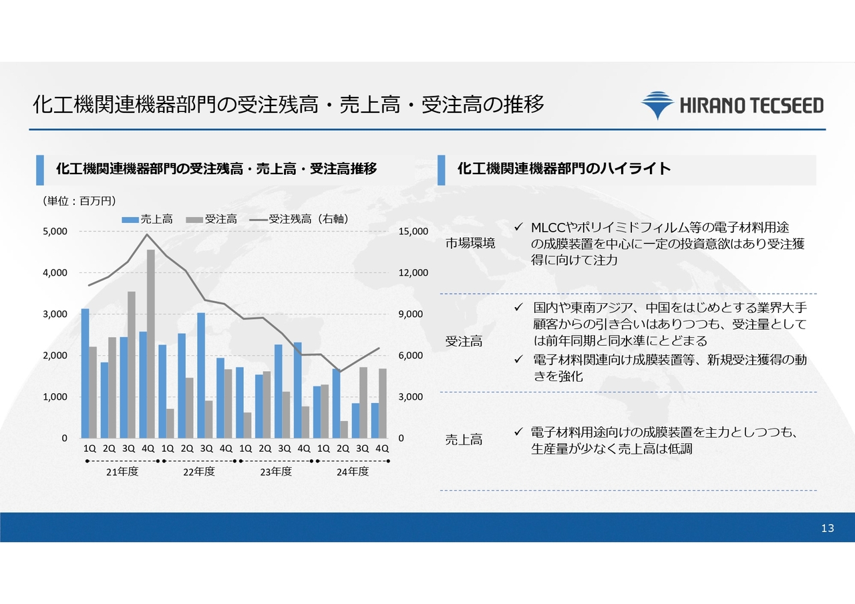Click the 受注高 highlight row label
The width and height of the screenshot is (855, 604).
[x=464, y=342]
